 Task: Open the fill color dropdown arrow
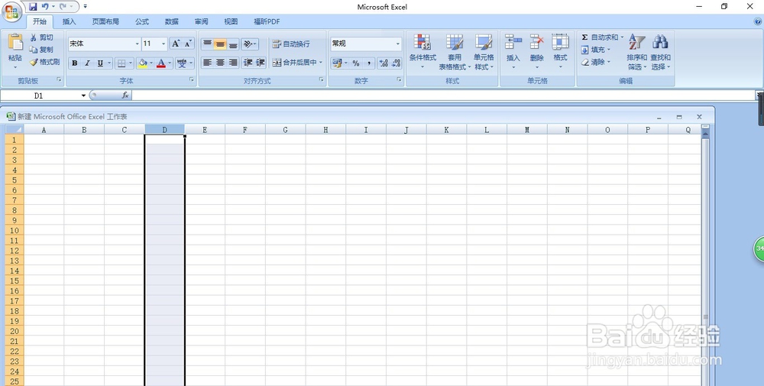[x=151, y=63]
